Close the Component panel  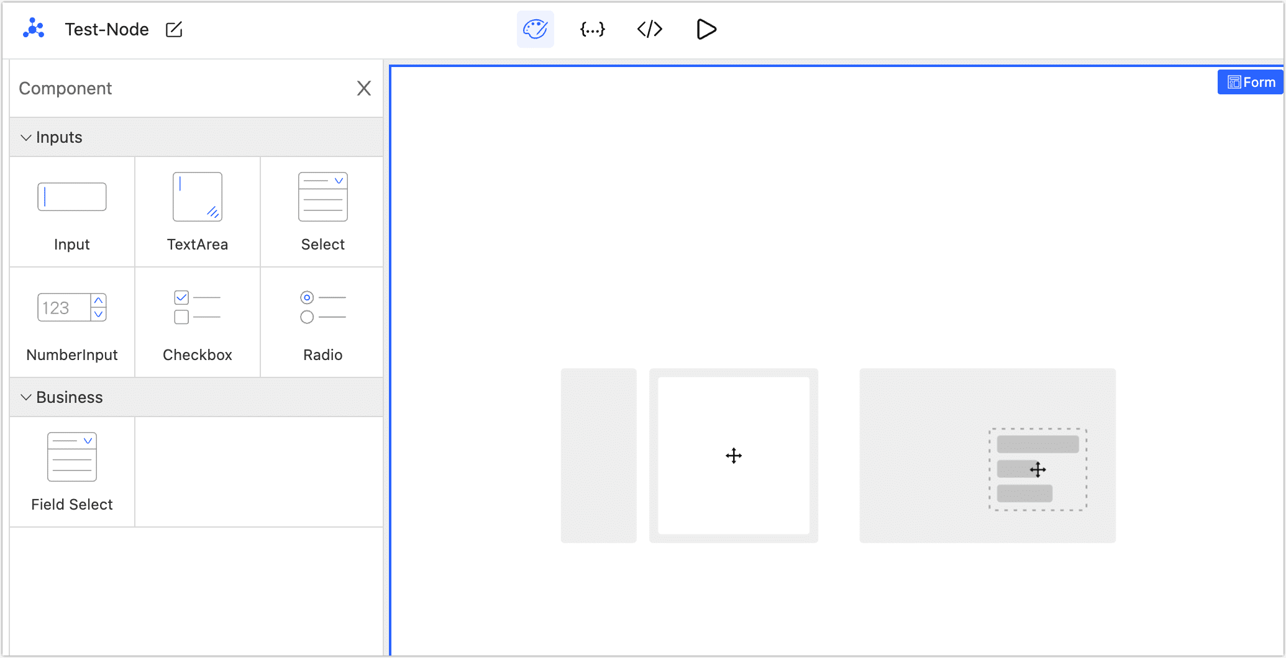coord(364,88)
